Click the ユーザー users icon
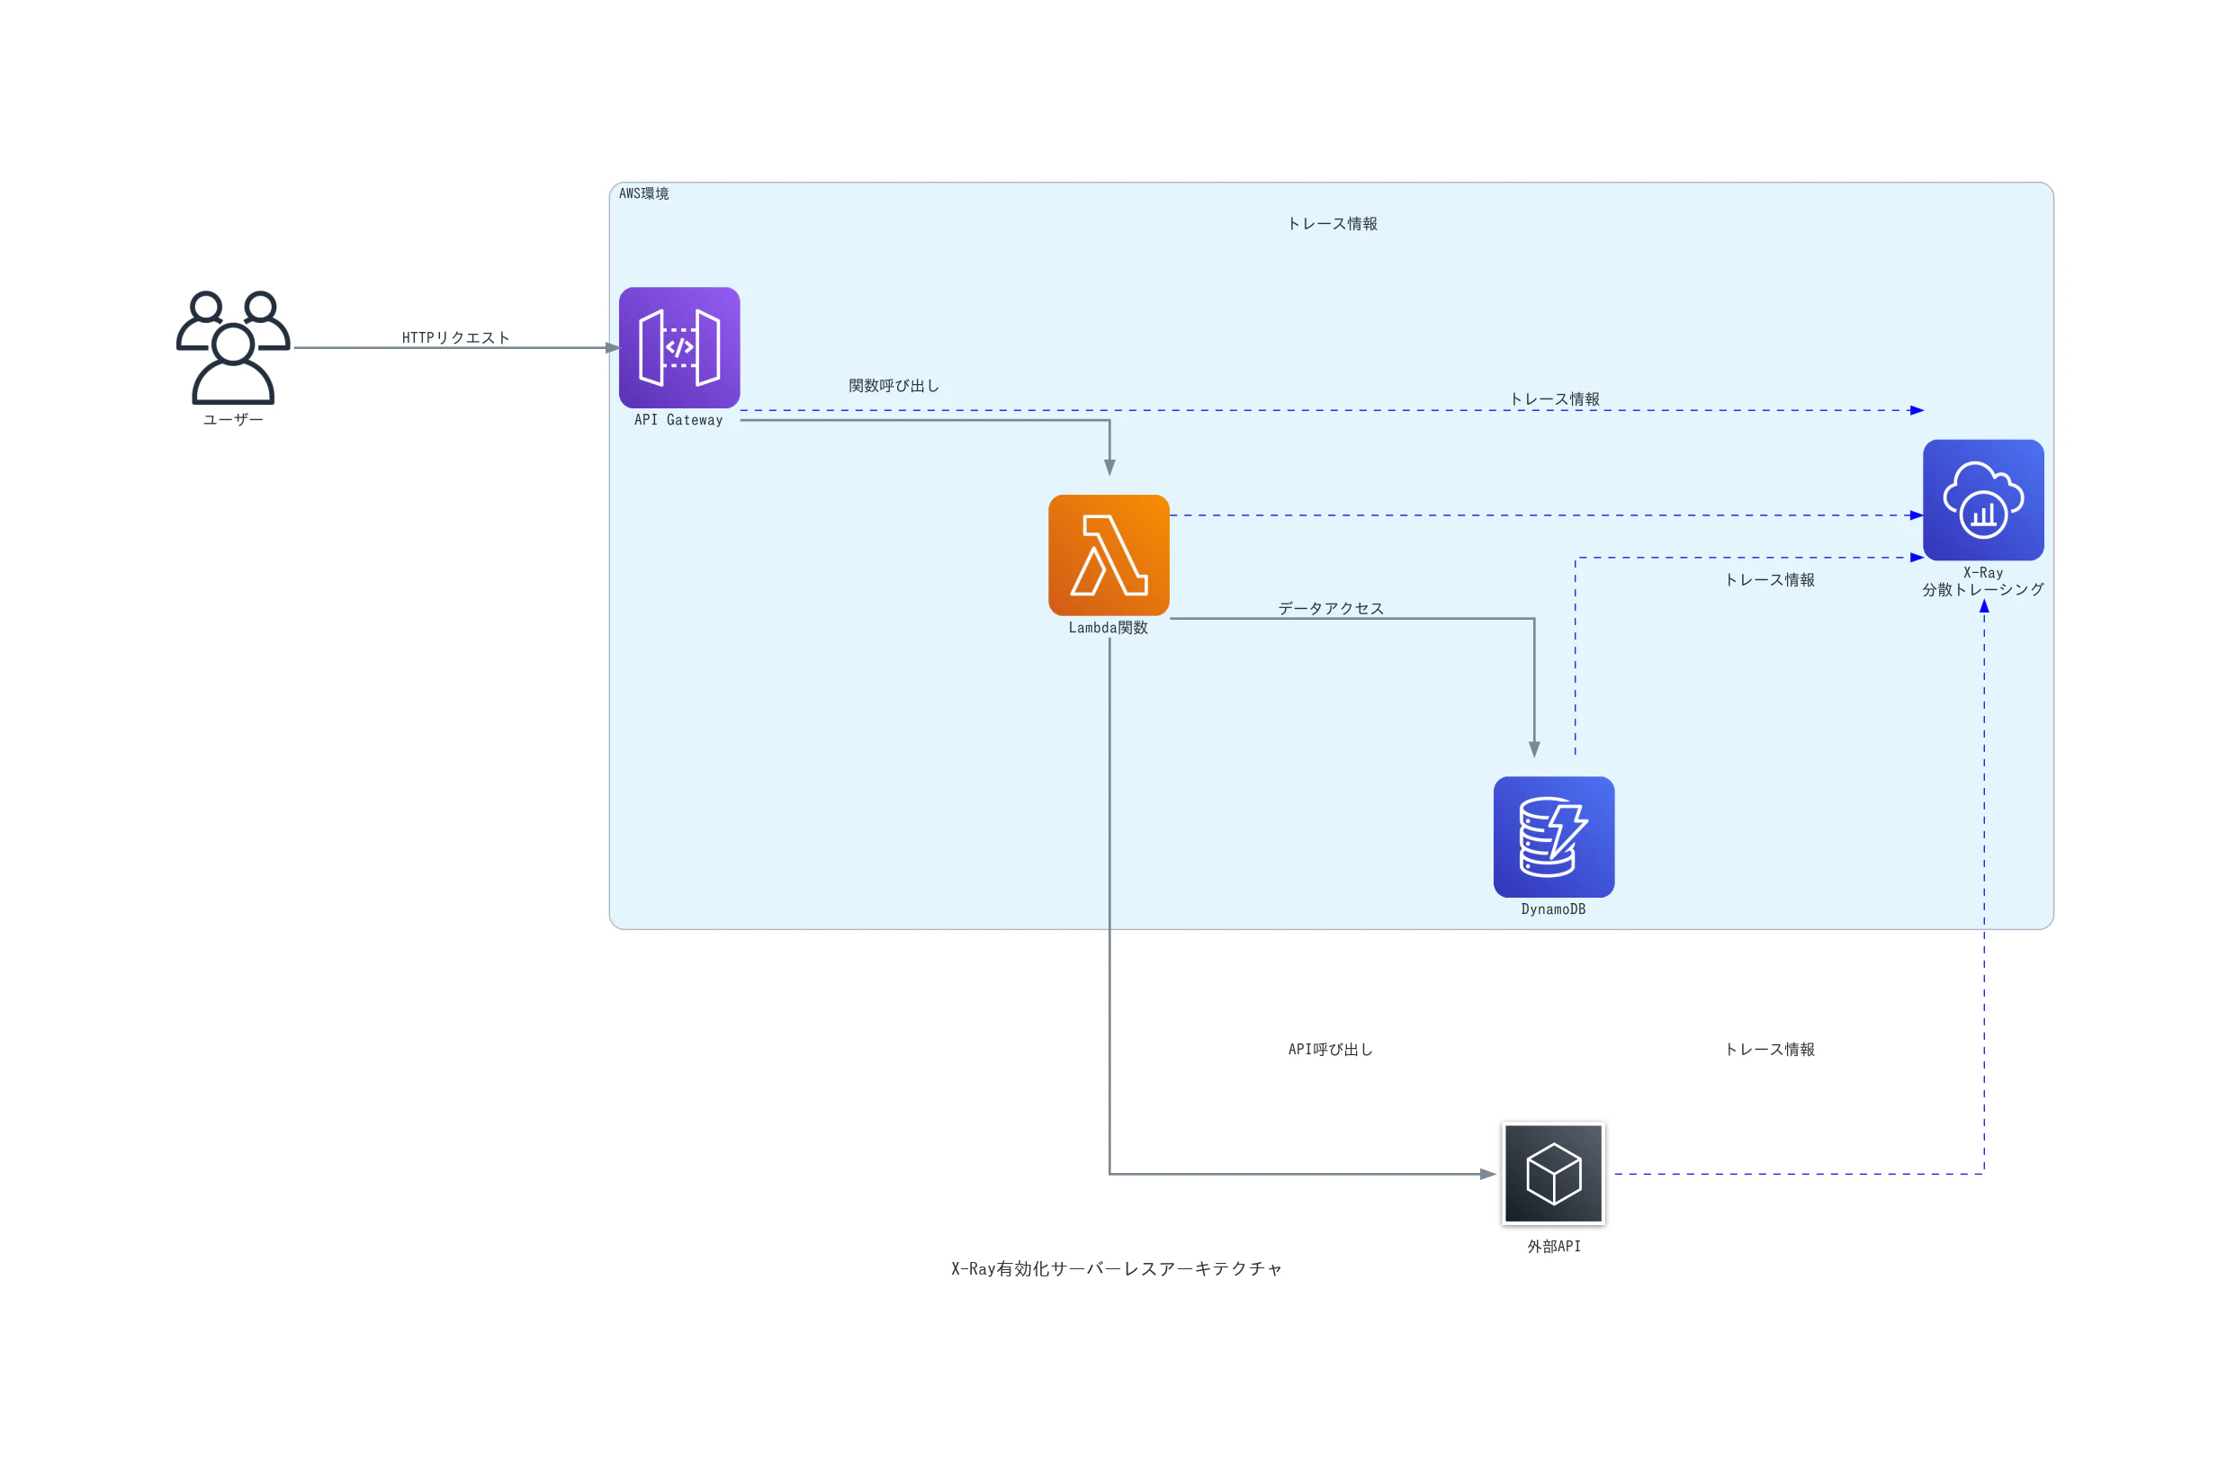The image size is (2236, 1459). tap(233, 347)
